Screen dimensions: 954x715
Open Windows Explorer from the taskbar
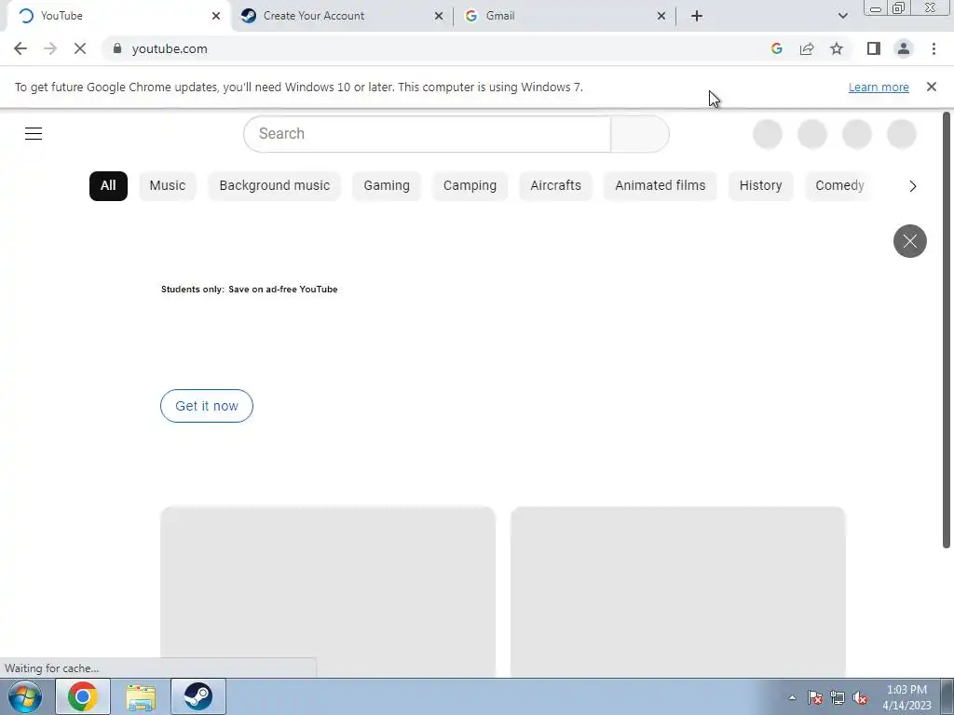[x=141, y=696]
